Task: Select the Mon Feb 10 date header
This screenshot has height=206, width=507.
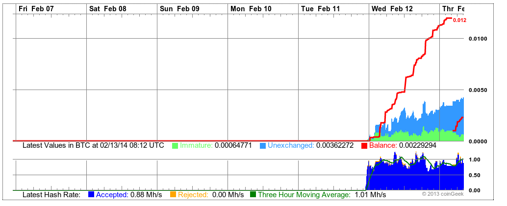Action: (x=251, y=9)
